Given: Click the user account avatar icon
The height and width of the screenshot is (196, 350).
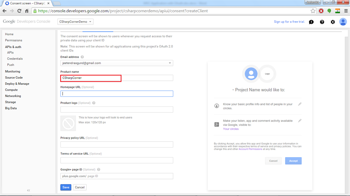Looking at the screenshot, I should [x=343, y=22].
